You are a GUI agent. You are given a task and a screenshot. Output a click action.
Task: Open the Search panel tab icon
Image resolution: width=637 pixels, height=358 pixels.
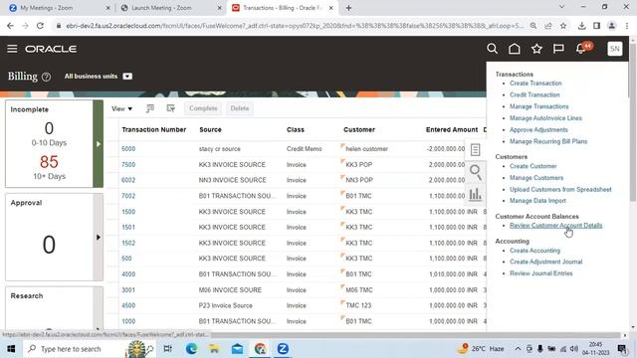coord(476,172)
